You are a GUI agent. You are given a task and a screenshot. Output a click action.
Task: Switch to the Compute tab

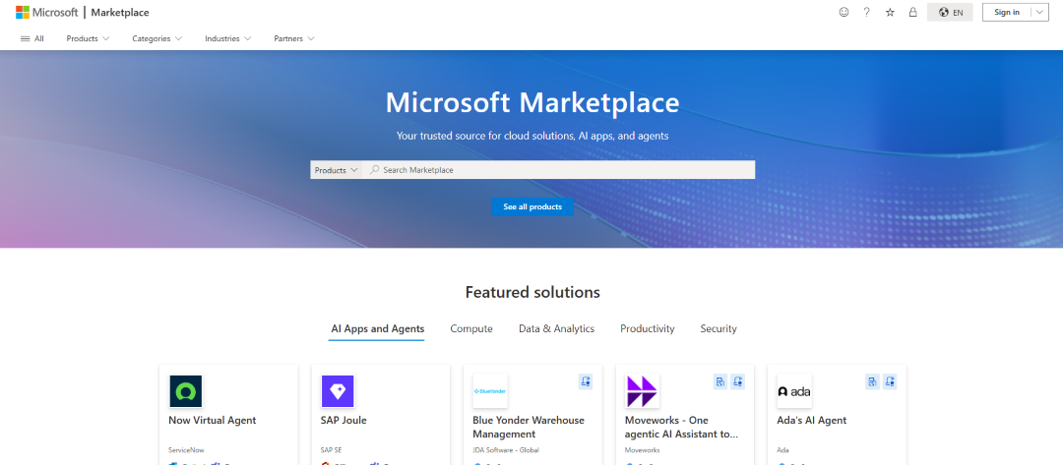coord(471,328)
